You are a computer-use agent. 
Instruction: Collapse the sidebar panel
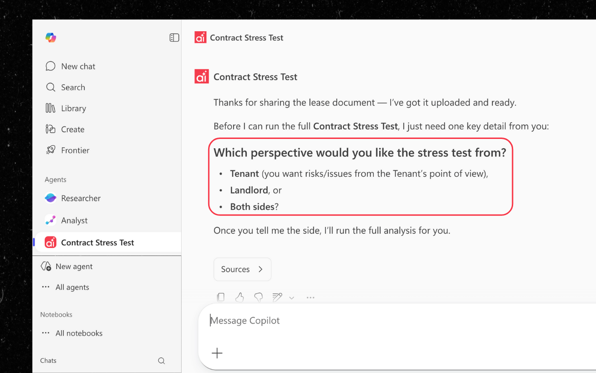pos(174,37)
